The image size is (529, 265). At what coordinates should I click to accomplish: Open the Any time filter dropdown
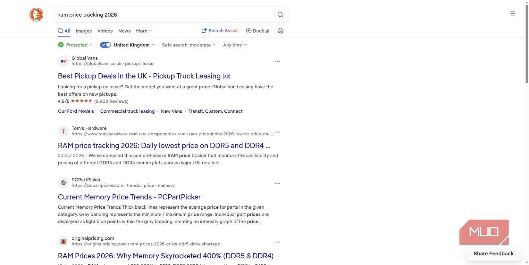coord(235,45)
